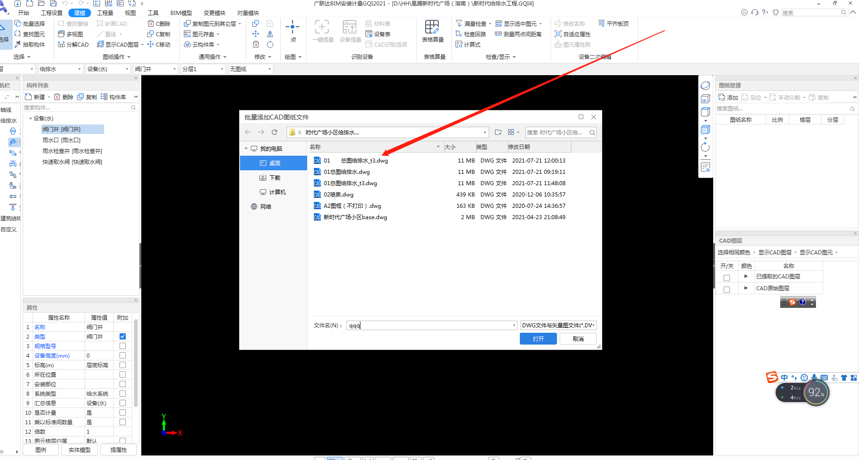Switch to the 视图 ribbon tab

(x=130, y=13)
